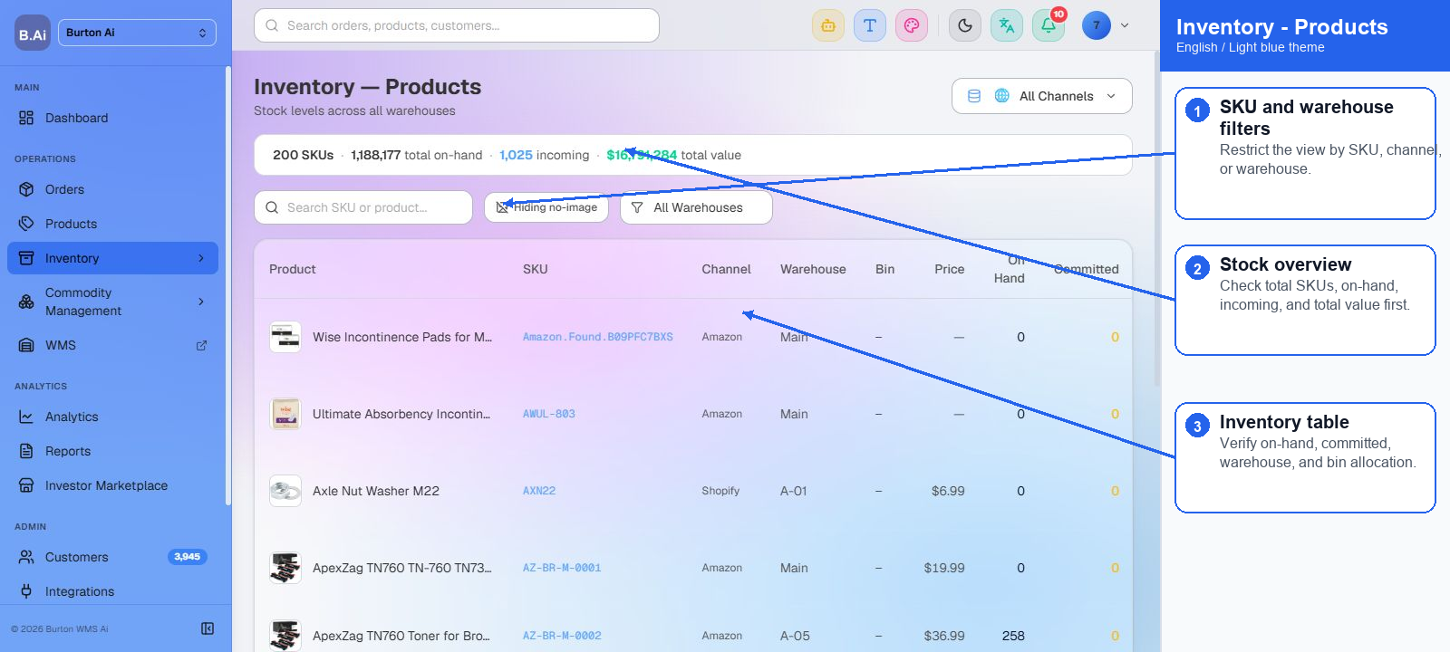
Task: Click Wise Incontinence Pads product thumbnail
Action: point(285,337)
